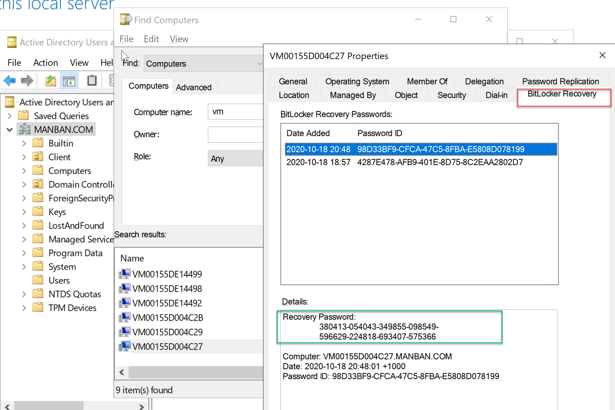Expand the Computers tree item
The image size is (615, 410).
click(x=24, y=171)
